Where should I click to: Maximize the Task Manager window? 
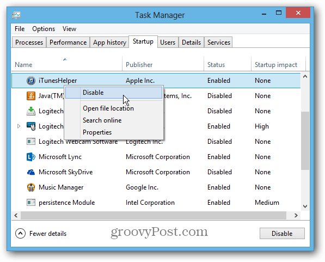(x=279, y=13)
